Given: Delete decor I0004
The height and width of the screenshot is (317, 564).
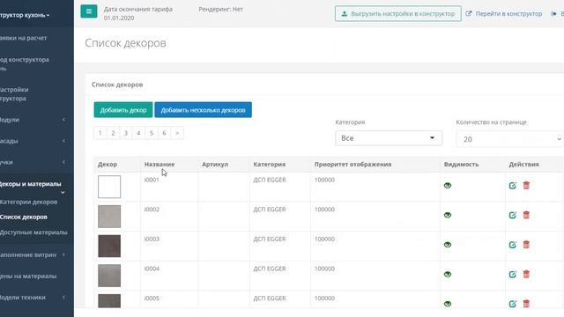Looking at the screenshot, I should click(x=526, y=274).
